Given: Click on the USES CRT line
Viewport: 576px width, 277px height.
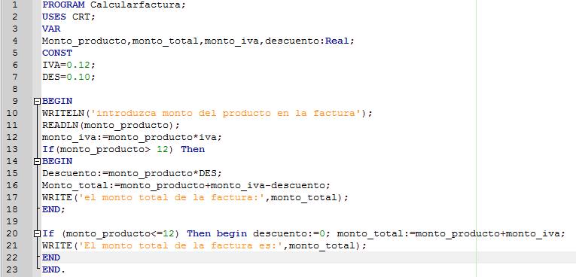Looking at the screenshot, I should (69, 17).
